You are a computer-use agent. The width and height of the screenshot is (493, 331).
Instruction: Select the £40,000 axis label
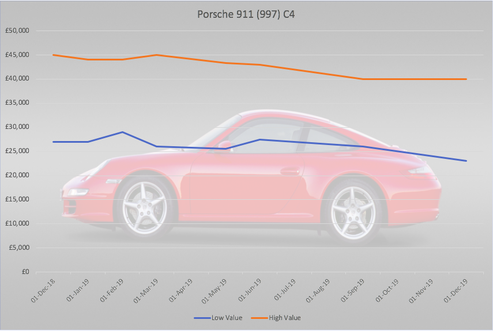click(17, 78)
